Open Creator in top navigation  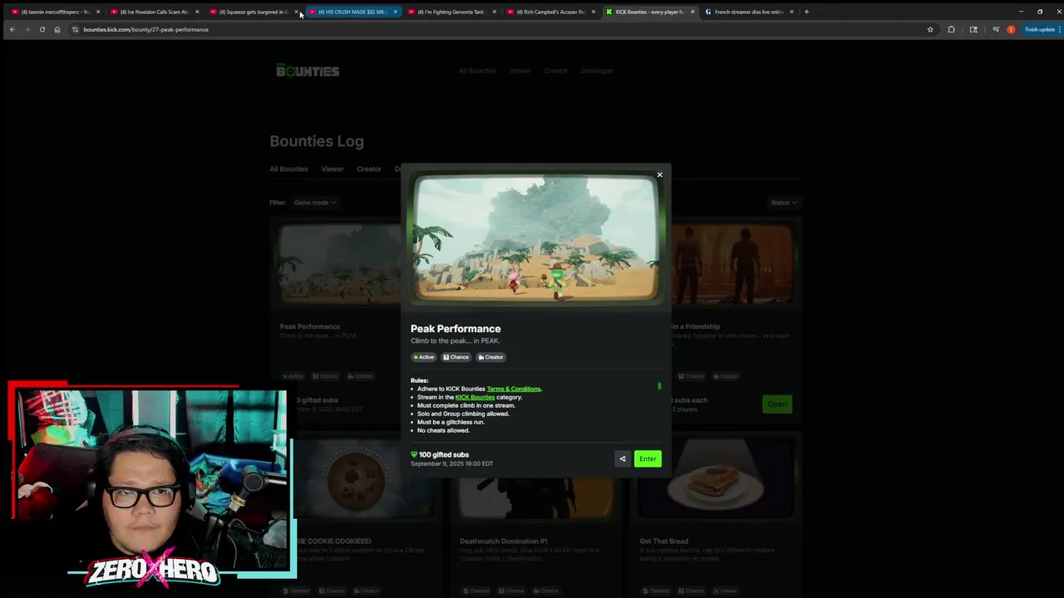pyautogui.click(x=556, y=71)
